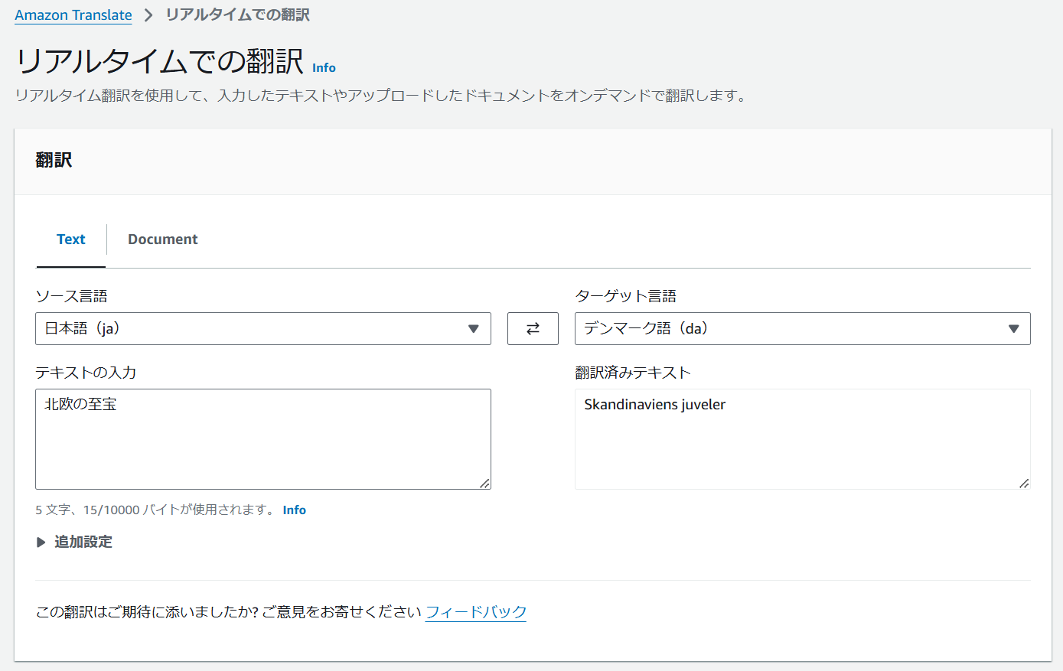The height and width of the screenshot is (671, 1063).
Task: Click the ターゲット言語 label
Action: point(626,296)
